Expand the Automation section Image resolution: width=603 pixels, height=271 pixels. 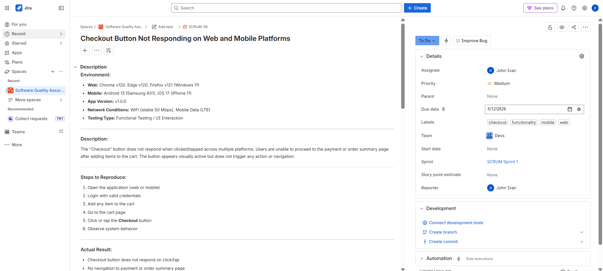(422, 258)
